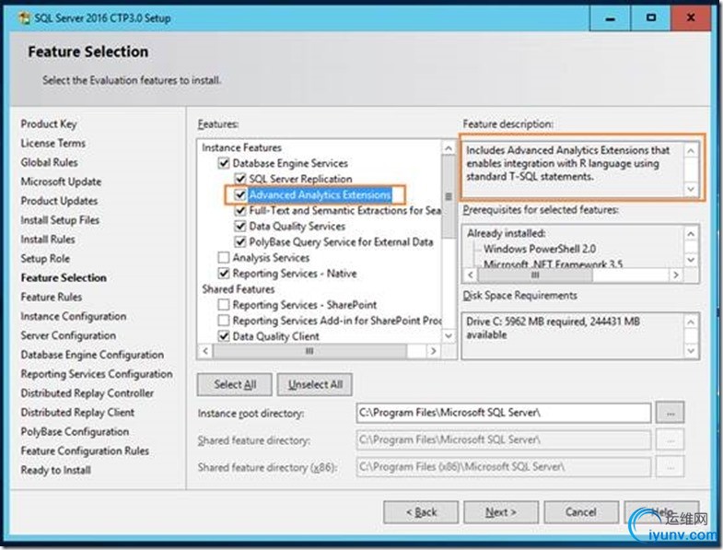Browse for instance root directory
This screenshot has width=723, height=550.
(671, 413)
